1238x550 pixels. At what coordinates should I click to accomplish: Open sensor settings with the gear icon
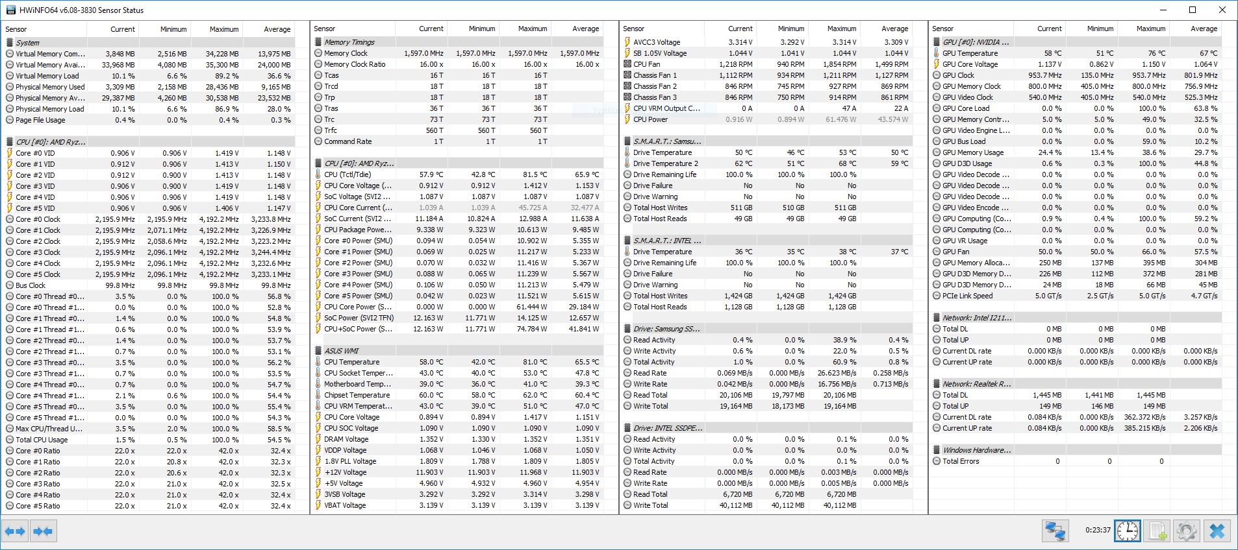[x=1186, y=531]
